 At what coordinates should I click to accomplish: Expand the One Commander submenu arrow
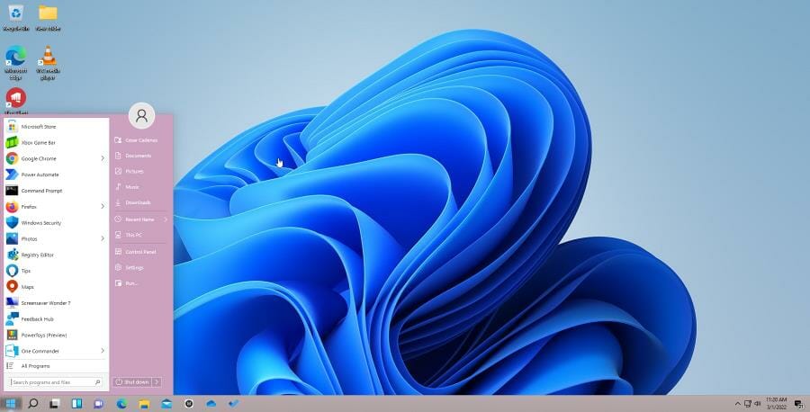(x=103, y=351)
